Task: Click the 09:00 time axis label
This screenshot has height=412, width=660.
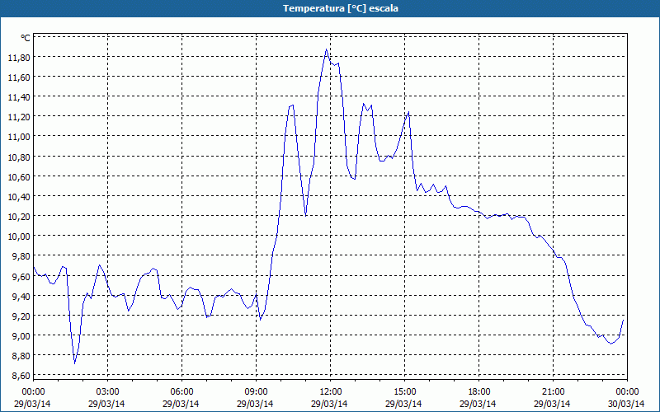Action: tap(257, 392)
